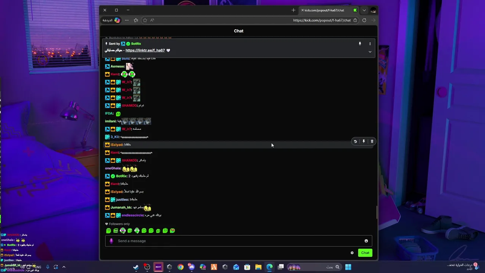Click the Windows Start button
This screenshot has width=485, height=273.
(x=348, y=267)
